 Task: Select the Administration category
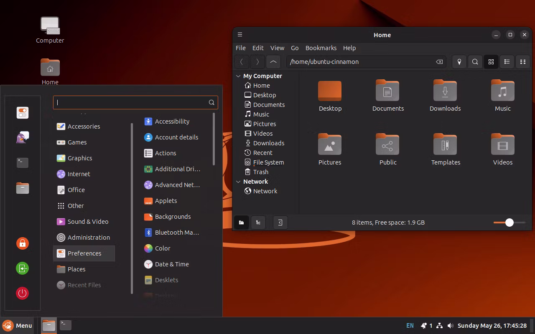point(84,238)
